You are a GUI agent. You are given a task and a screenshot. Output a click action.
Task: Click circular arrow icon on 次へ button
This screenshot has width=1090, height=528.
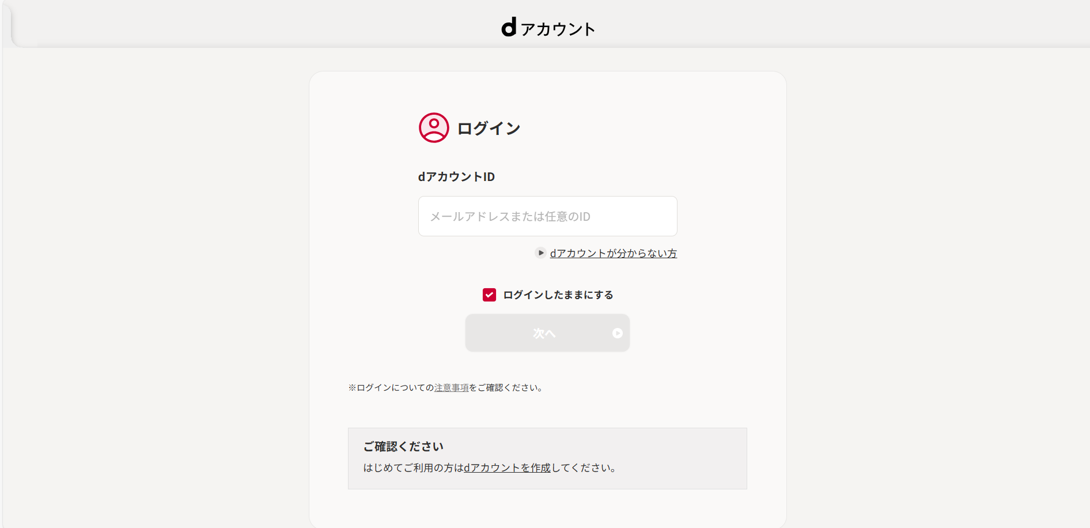617,333
